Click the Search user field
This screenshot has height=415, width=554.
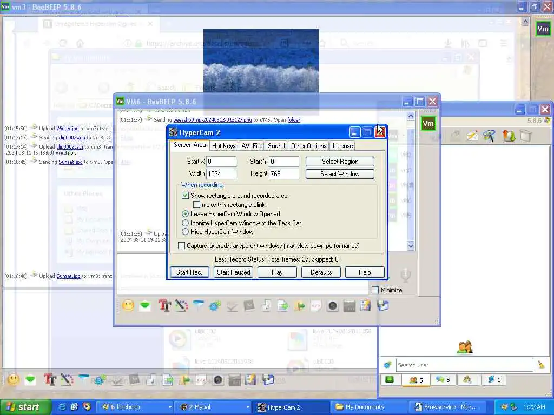point(464,365)
